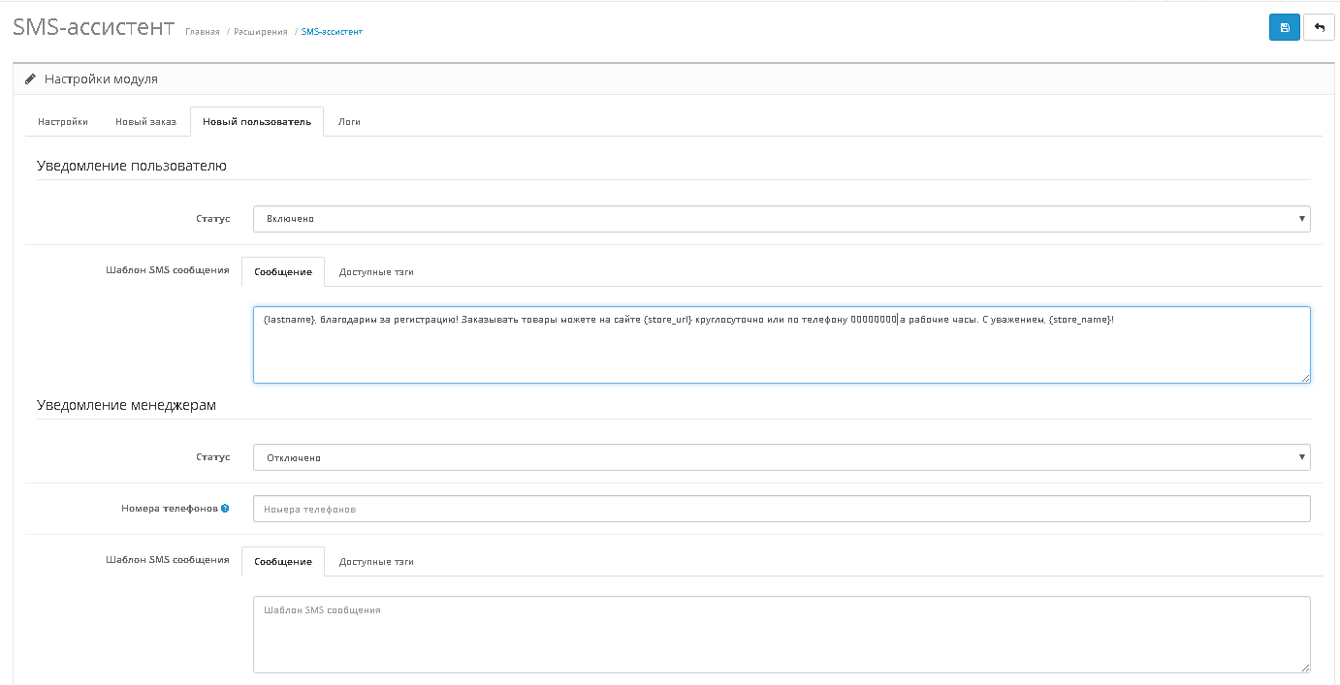Viewport: 1340px width, 685px height.
Task: Click help icon beside Номера телефонов
Action: tap(225, 508)
